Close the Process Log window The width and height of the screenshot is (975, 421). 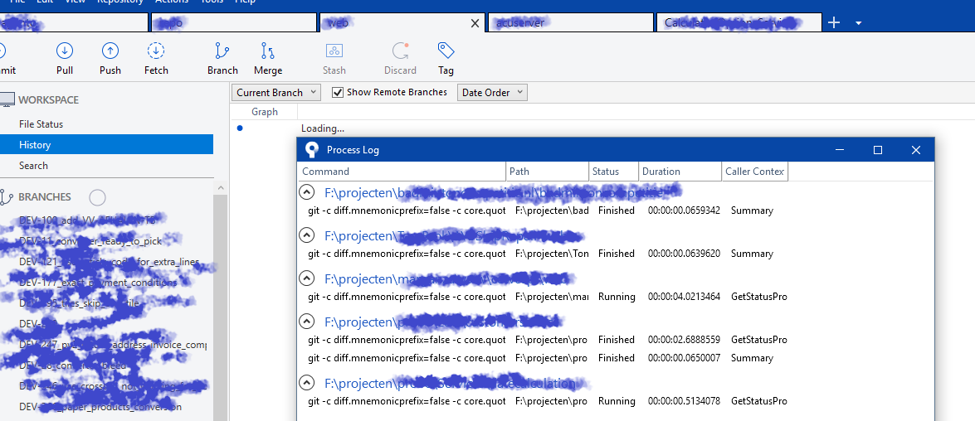tap(915, 150)
